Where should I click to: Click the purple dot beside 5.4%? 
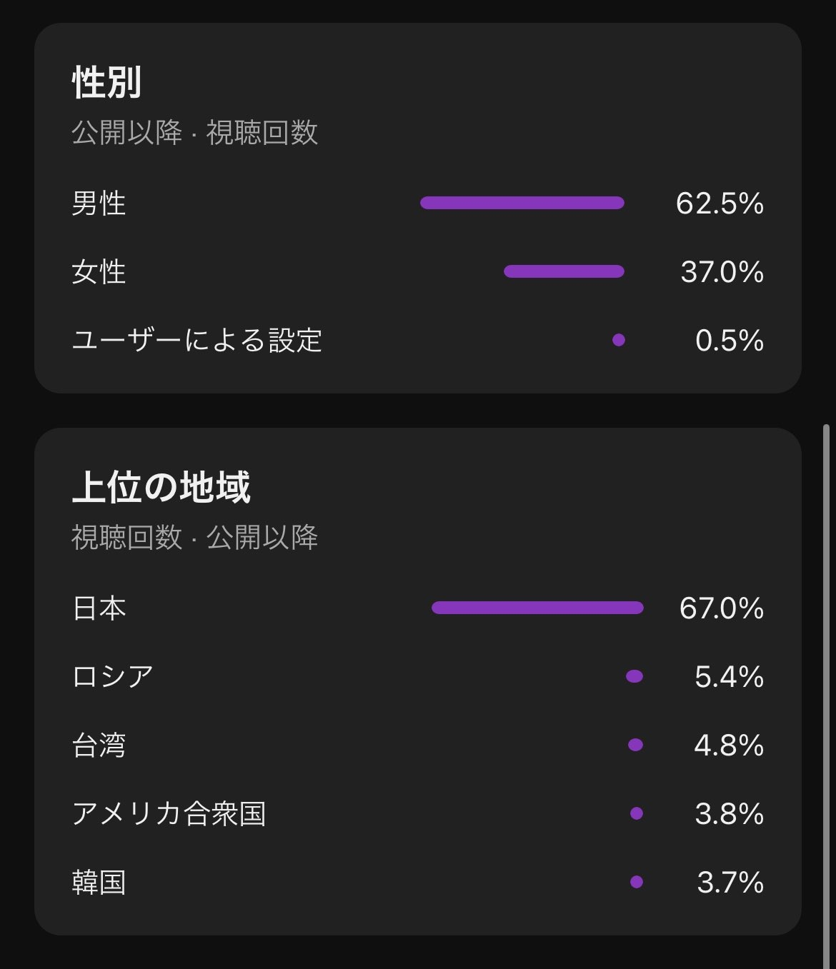[635, 676]
